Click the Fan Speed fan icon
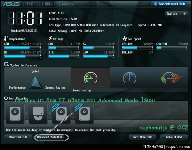The image size is (192, 150). 125,39
